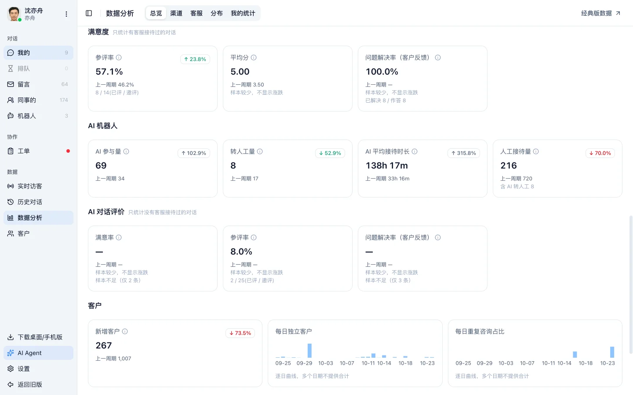Click the page vertical scrollbar

pos(631,284)
